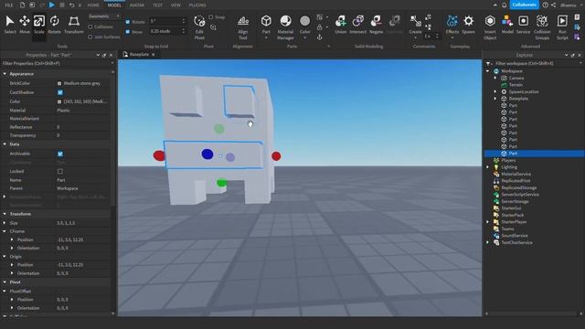Click the Run Script button

pyautogui.click(x=562, y=27)
